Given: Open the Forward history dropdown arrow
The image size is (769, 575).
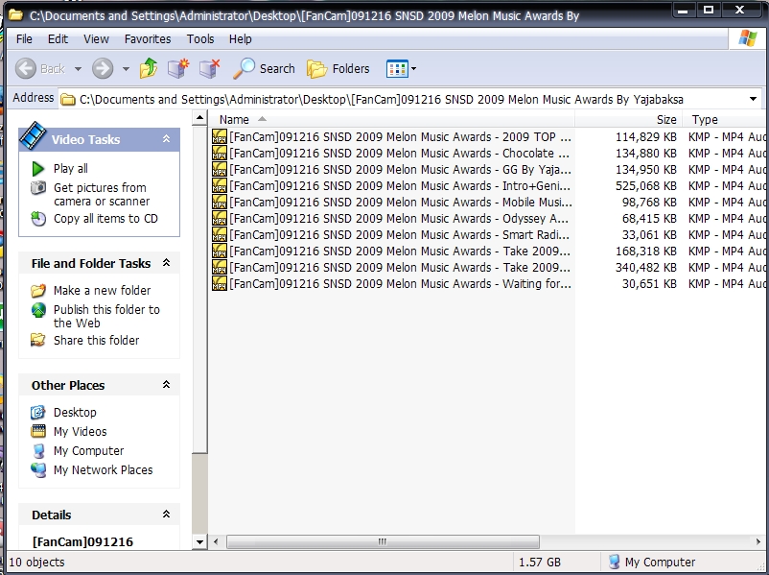Looking at the screenshot, I should [x=126, y=69].
